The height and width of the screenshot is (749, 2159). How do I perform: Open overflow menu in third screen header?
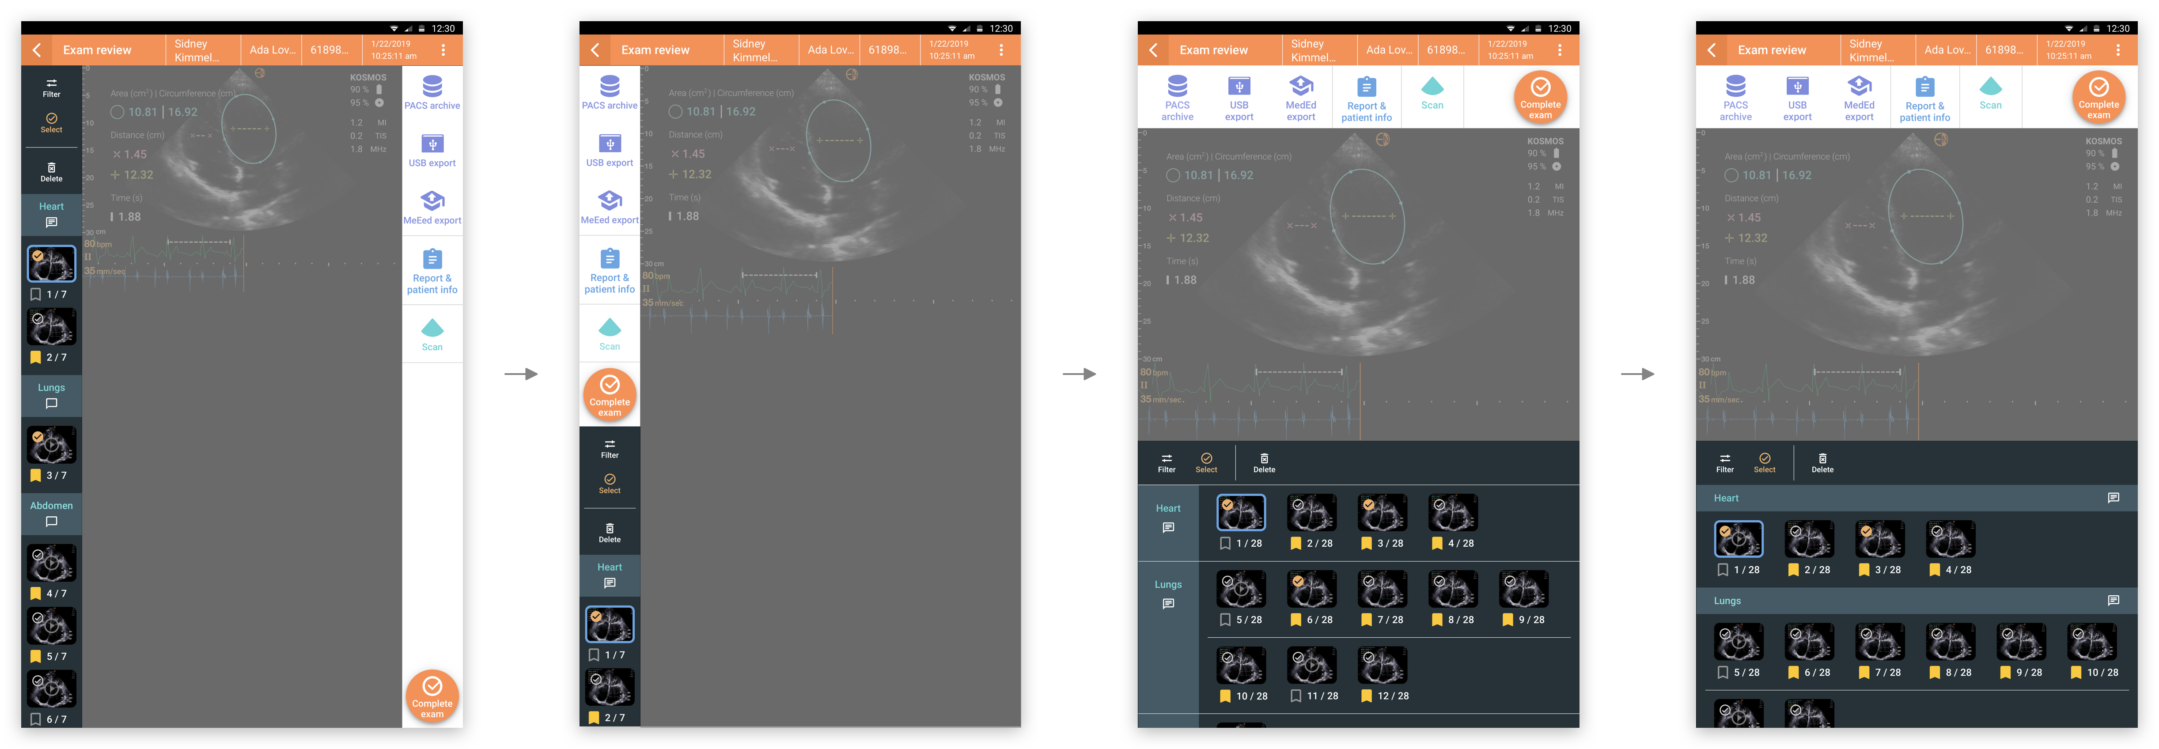point(1559,50)
